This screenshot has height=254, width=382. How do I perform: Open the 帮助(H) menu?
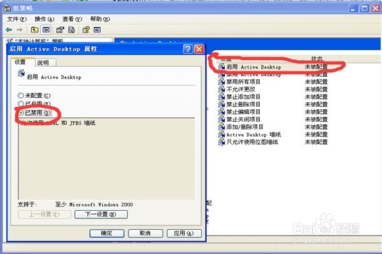pyautogui.click(x=100, y=19)
